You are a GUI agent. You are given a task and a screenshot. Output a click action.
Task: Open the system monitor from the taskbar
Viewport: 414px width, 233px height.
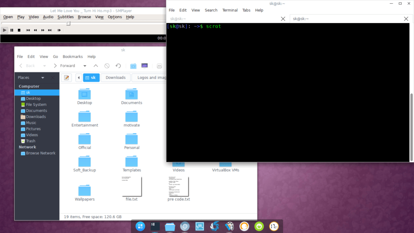click(x=199, y=227)
